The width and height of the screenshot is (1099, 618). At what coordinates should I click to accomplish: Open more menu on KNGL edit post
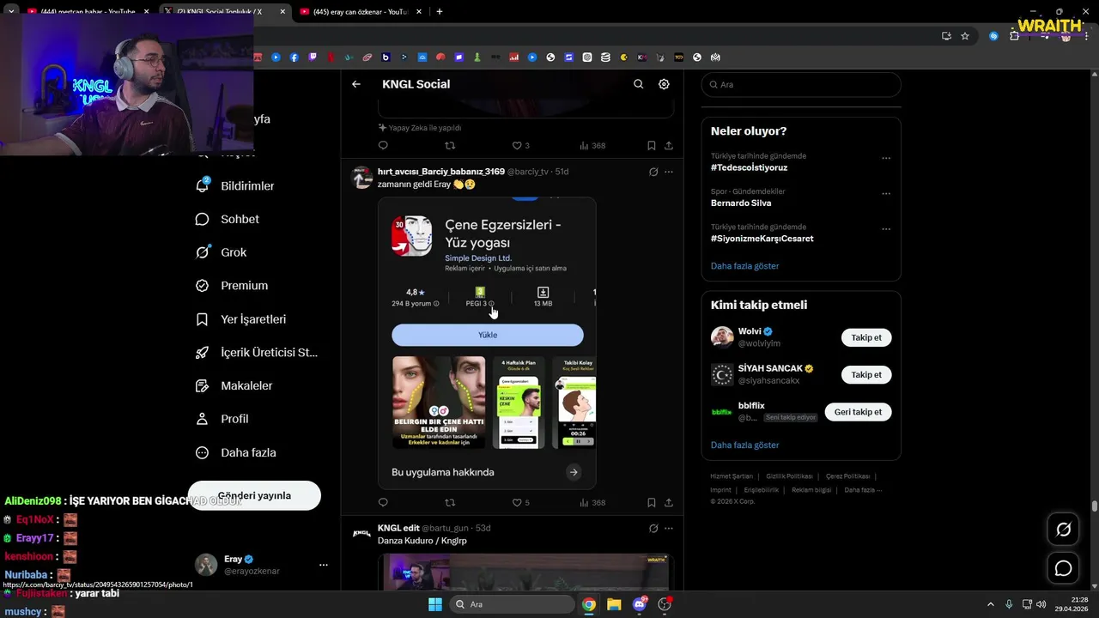pyautogui.click(x=669, y=528)
